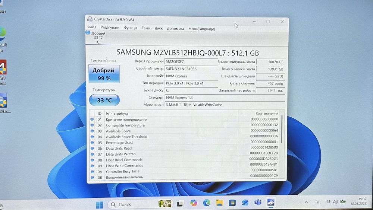
Task: Open the Допомога menu
Action: 175,29
